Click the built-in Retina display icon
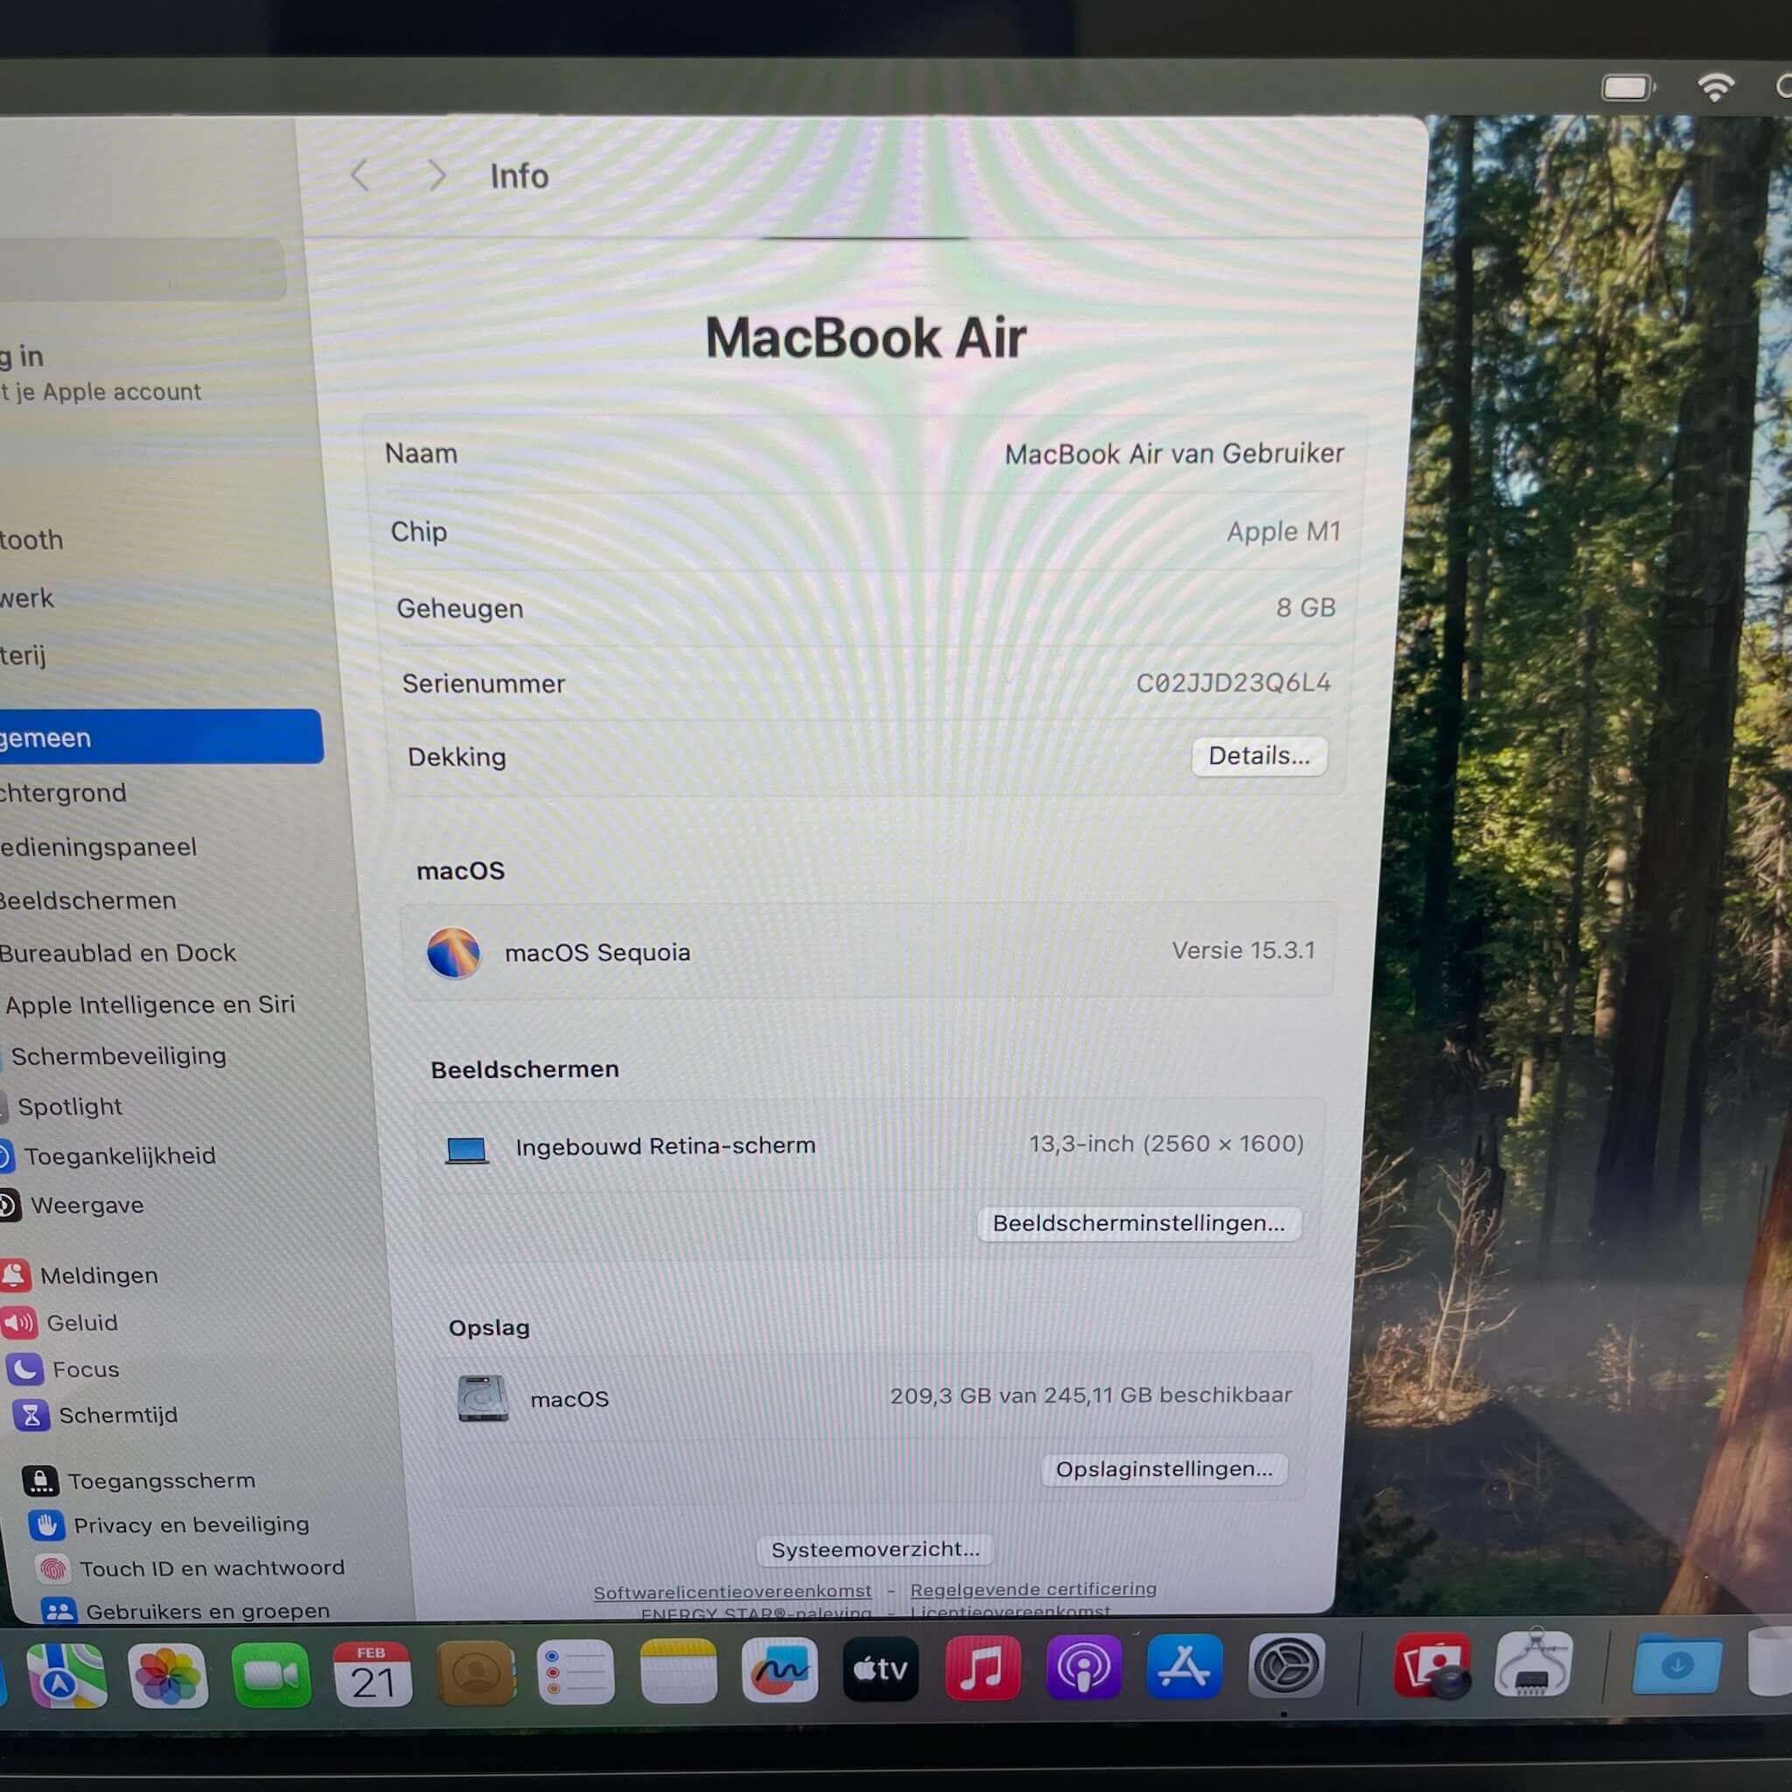1792x1792 pixels. pos(466,1150)
